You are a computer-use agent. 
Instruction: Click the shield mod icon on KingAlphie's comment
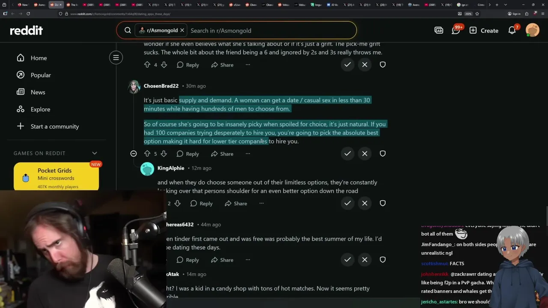(383, 203)
